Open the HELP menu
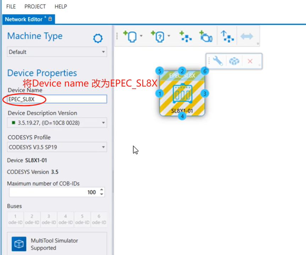This screenshot has width=306, height=255. click(61, 6)
